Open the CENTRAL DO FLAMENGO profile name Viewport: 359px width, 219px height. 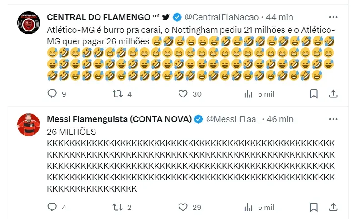pyautogui.click(x=98, y=17)
